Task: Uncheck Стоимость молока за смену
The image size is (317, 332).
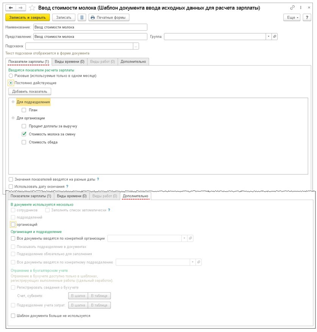Action: (24, 134)
